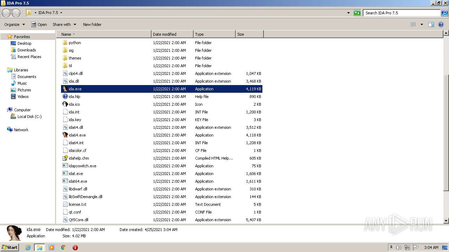Select Network in navigation pane
The image size is (449, 252).
point(21,130)
